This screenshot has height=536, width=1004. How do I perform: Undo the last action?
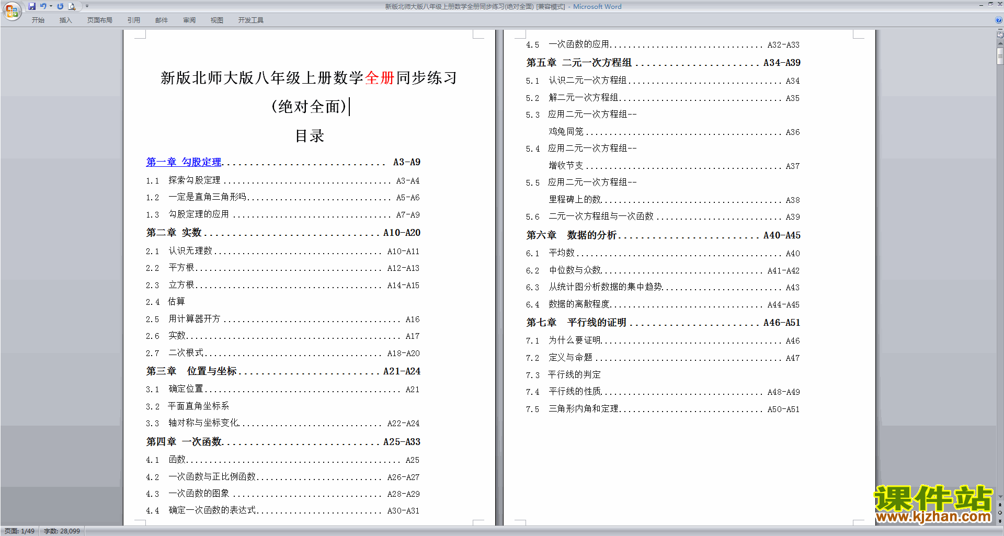[x=43, y=6]
